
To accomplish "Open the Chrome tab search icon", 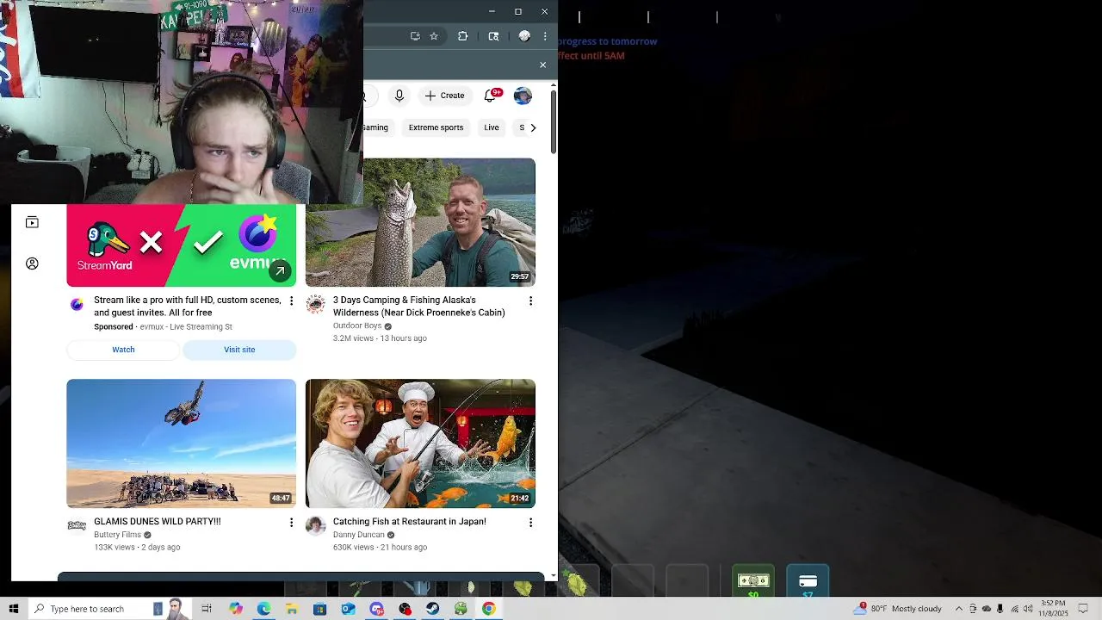I will click(493, 36).
